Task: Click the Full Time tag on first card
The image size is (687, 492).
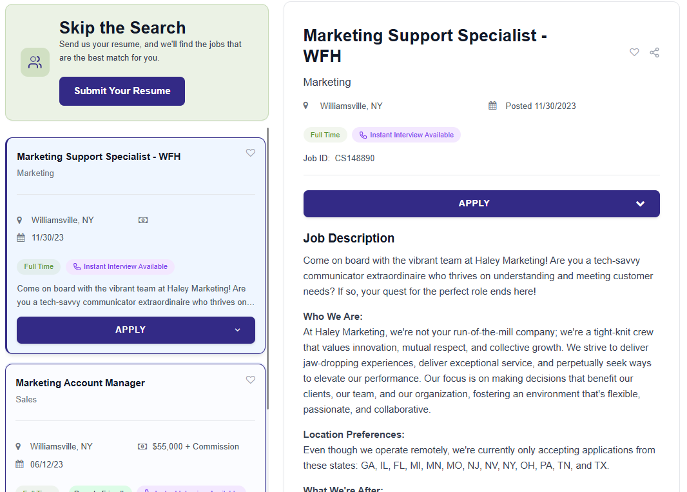Action: [39, 267]
